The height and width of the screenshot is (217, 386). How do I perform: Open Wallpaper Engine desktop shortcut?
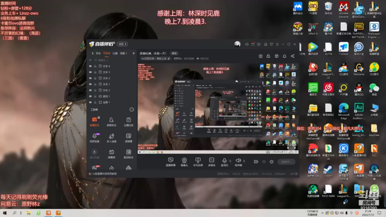point(374,30)
